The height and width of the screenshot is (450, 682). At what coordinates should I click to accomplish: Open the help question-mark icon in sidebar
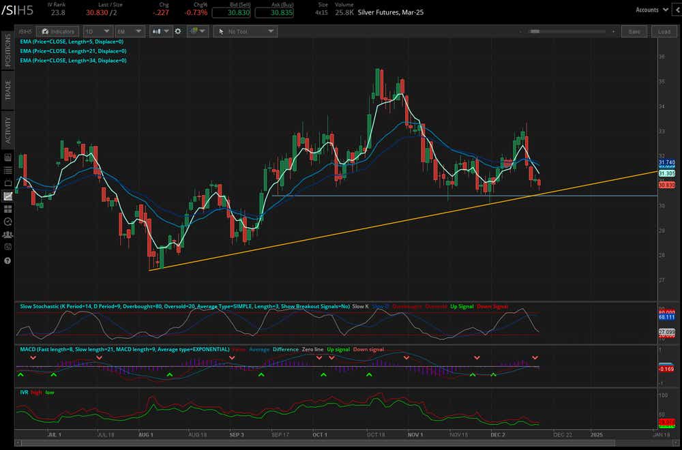(x=8, y=260)
